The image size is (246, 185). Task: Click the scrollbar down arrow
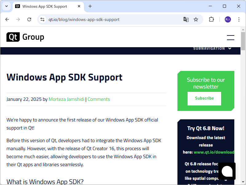coord(243,182)
